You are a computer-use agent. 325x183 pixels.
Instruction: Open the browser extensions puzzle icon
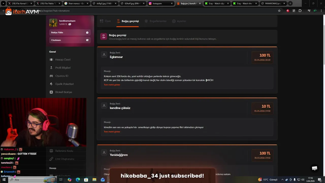(x=300, y=11)
